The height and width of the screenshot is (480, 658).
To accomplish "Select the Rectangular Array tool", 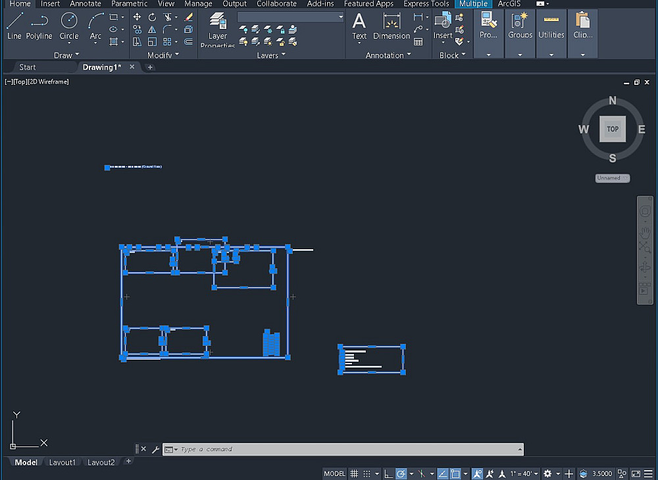I will pos(167,41).
